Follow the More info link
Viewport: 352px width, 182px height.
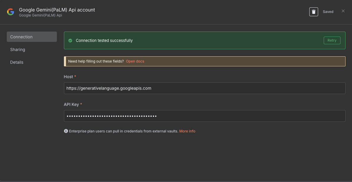(187, 131)
